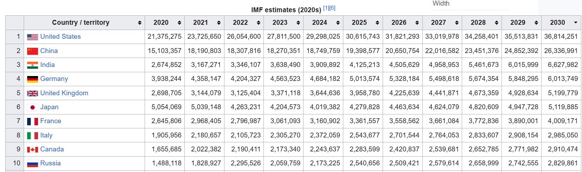
Task: Open the France country link
Action: pos(51,121)
